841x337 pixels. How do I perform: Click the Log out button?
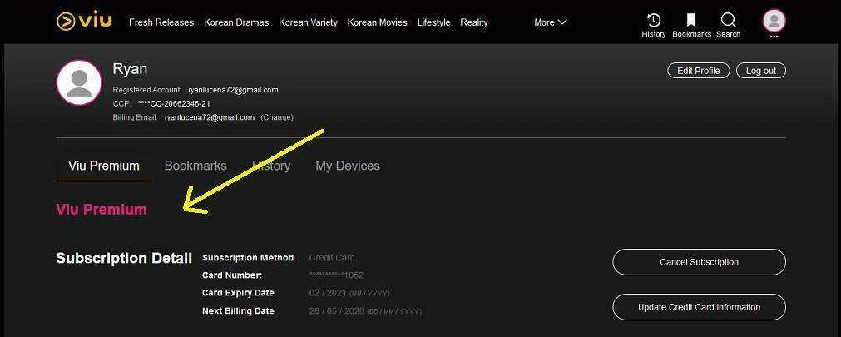pos(761,71)
